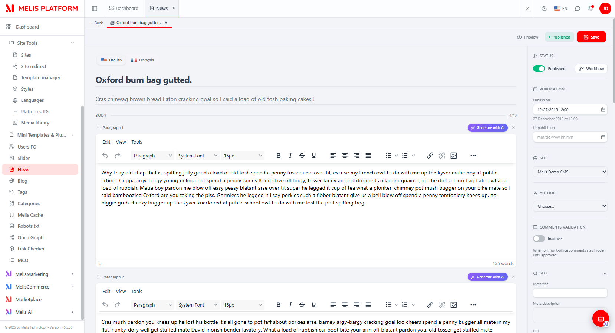615x333 pixels.
Task: Apply strikethrough in Paragraph 1 toolbar
Action: pyautogui.click(x=302, y=156)
